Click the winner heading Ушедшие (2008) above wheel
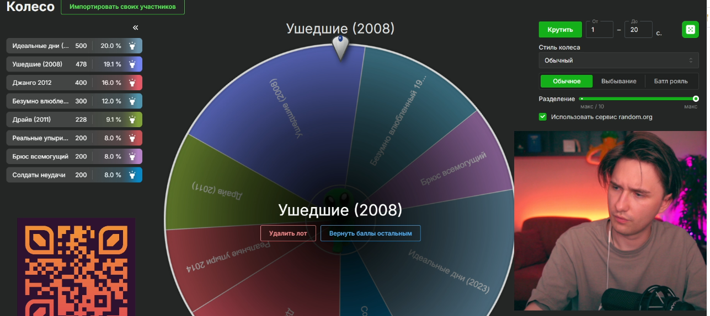Screen dimensions: 710x316 point(340,29)
